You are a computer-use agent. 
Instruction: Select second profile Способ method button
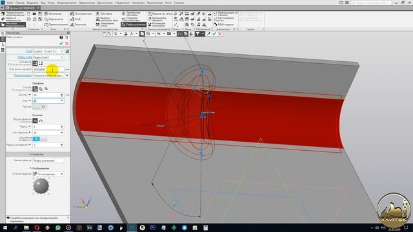click(41, 89)
